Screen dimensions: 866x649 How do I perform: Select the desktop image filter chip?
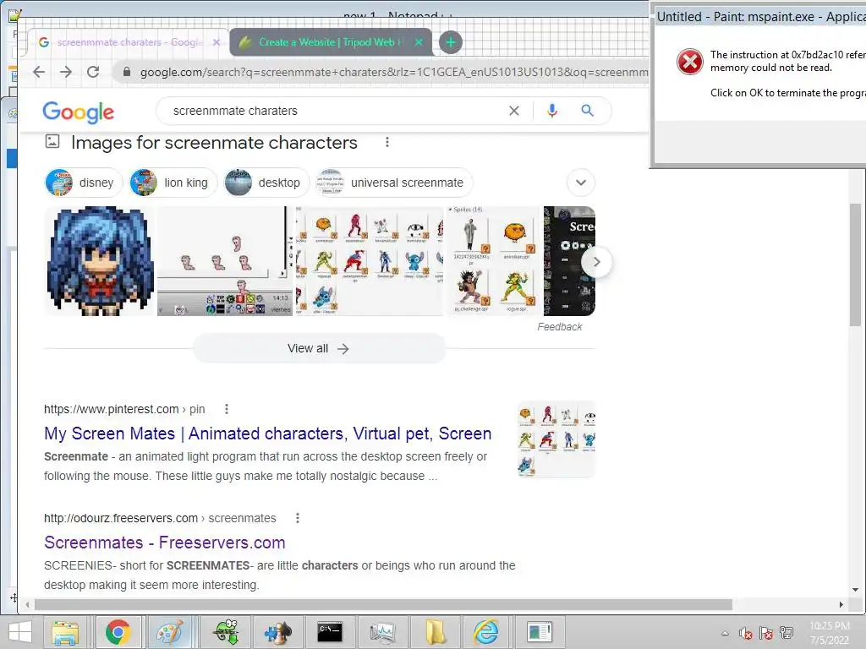266,183
